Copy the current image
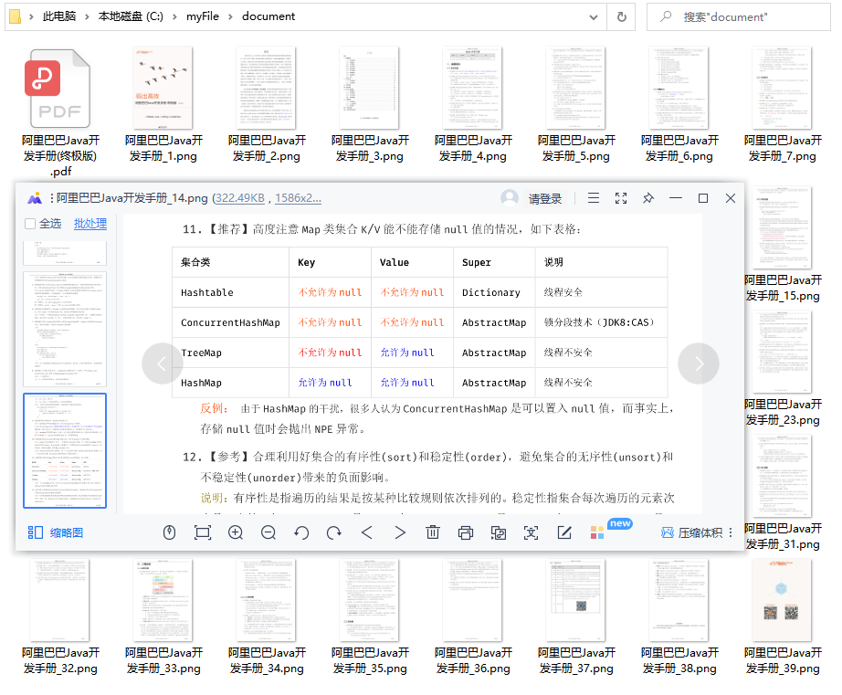842x695 pixels. [x=499, y=532]
